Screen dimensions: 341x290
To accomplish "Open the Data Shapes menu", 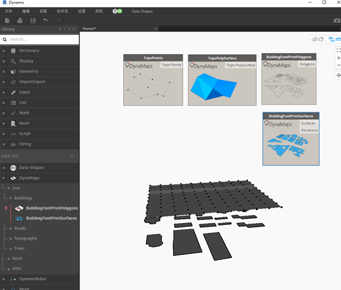I will click(142, 11).
